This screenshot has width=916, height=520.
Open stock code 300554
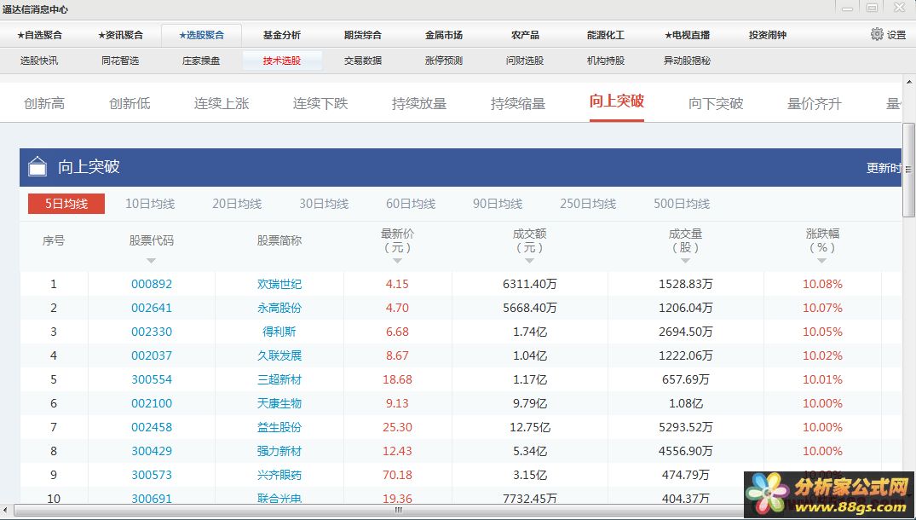(152, 380)
